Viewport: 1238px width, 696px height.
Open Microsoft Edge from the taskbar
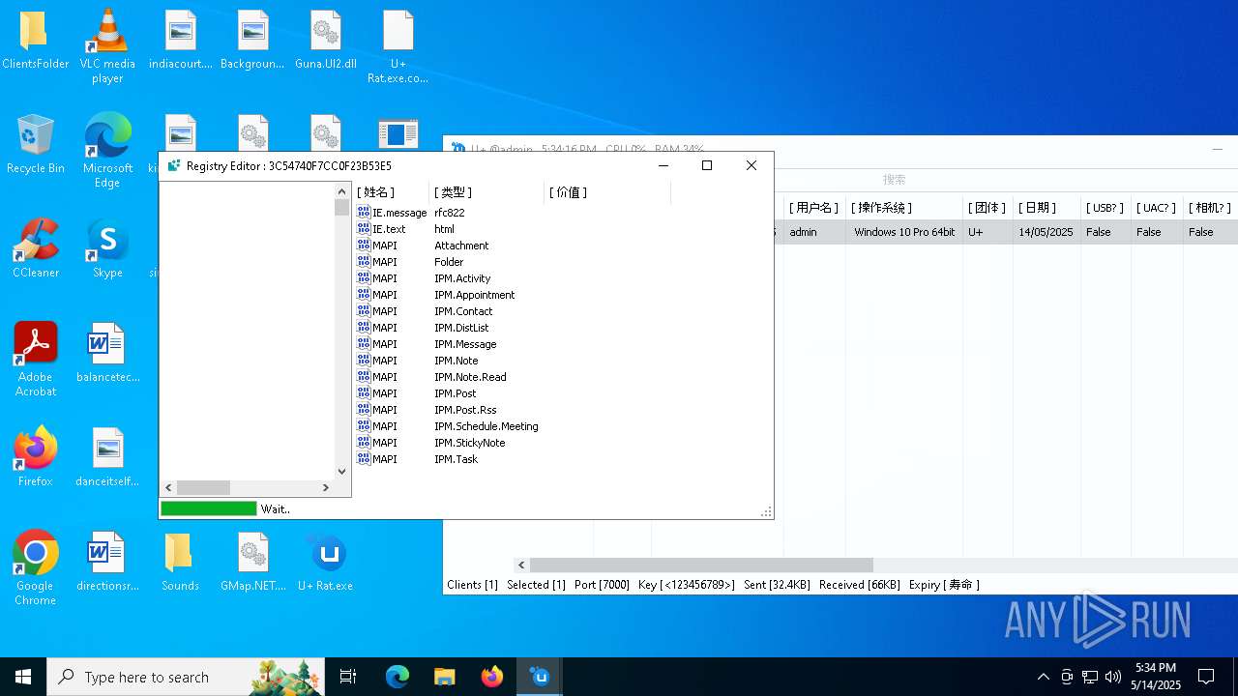[398, 677]
